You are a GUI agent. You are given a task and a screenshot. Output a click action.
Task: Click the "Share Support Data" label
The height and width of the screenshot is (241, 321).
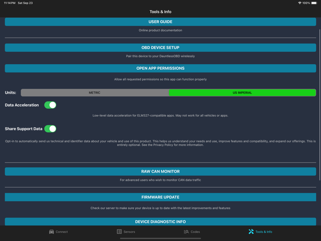pyautogui.click(x=23, y=129)
